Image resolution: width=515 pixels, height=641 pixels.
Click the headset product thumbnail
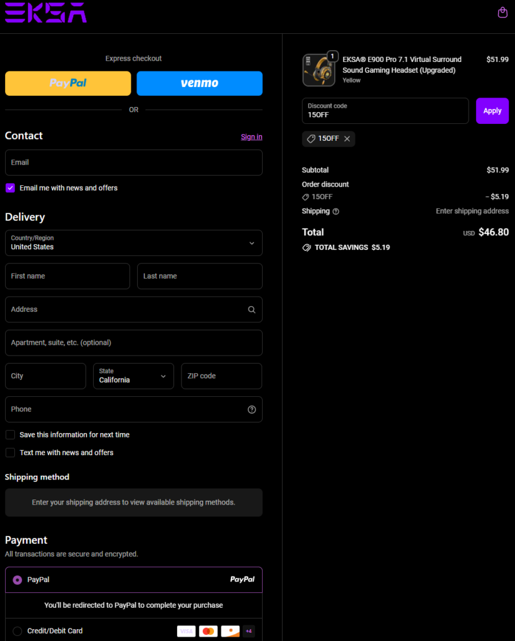click(x=319, y=69)
